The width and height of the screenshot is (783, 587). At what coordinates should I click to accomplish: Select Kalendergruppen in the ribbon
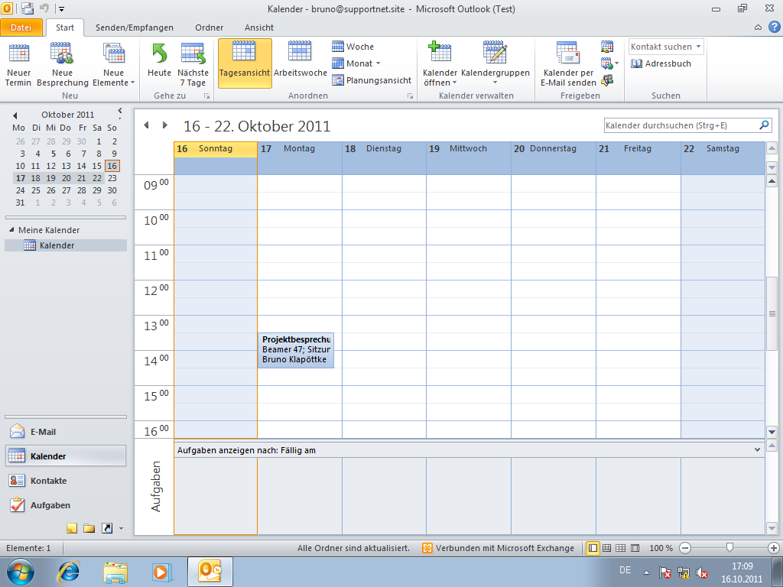(x=495, y=64)
